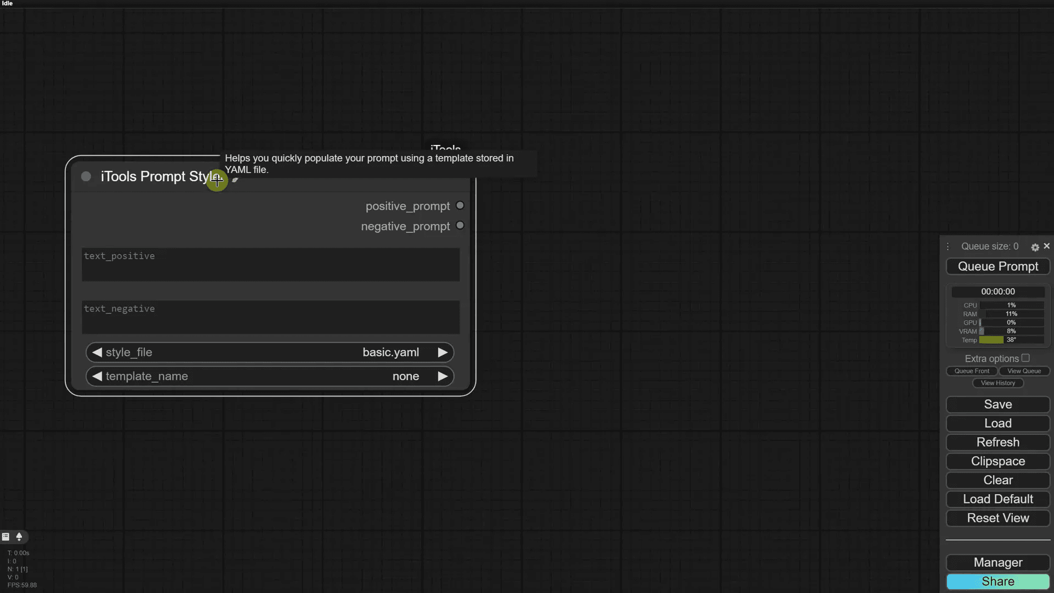Click the bottom-left icon beside the log icon
The width and height of the screenshot is (1054, 593).
click(19, 536)
